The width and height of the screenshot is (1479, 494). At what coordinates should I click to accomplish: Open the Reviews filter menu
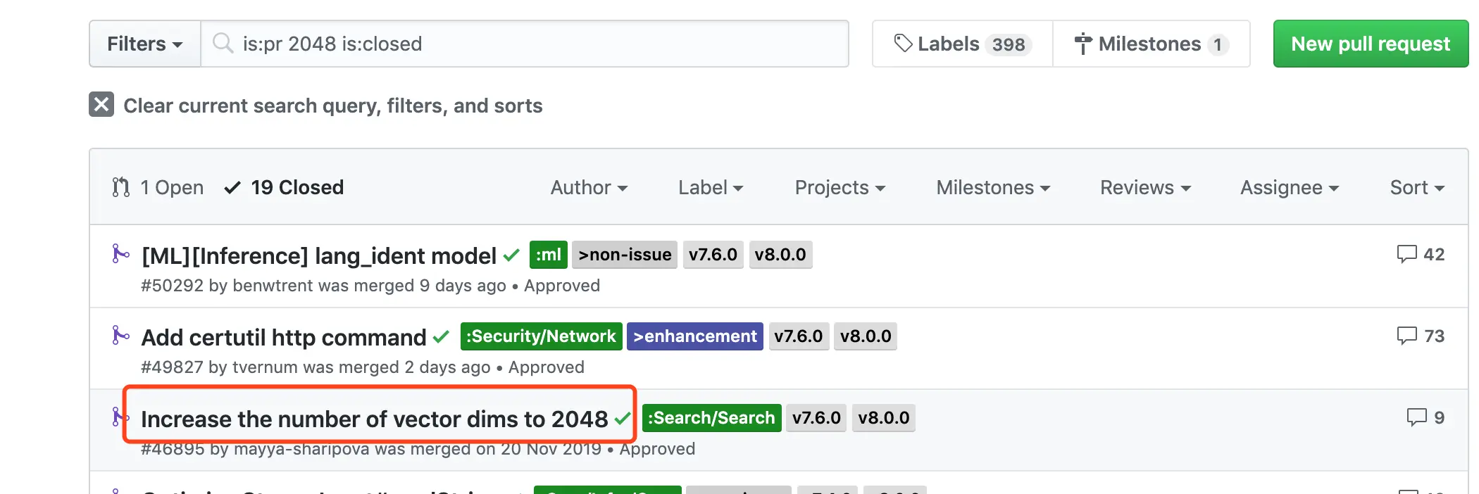coord(1145,187)
